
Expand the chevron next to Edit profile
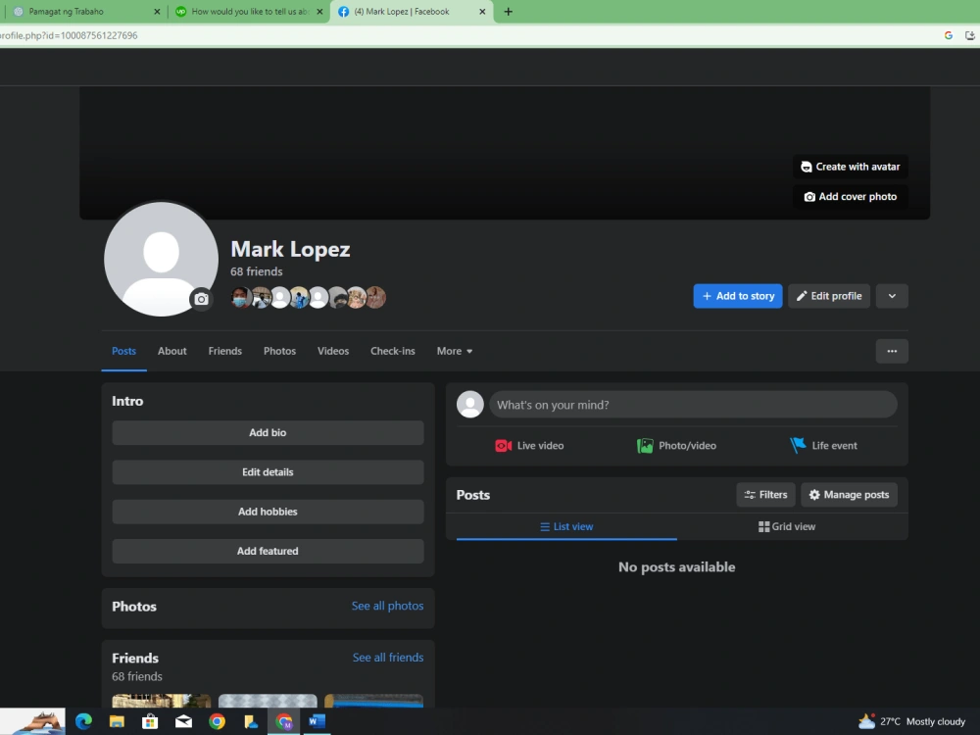coord(892,296)
